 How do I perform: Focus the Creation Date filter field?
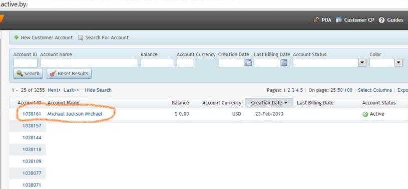tap(231, 63)
